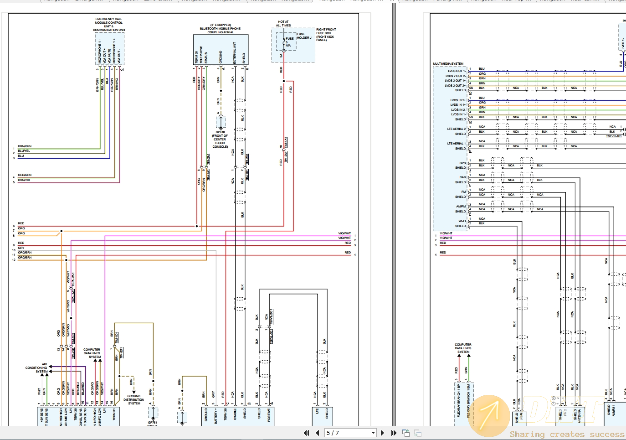626x440 pixels.
Task: Click COMPUTER DATA LINES SYSTEM on left page
Action: click(x=92, y=353)
